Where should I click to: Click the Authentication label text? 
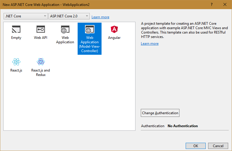tap(153, 126)
